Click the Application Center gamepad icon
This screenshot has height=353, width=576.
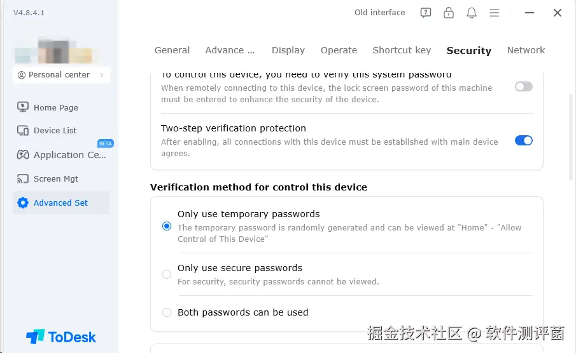pyautogui.click(x=23, y=154)
